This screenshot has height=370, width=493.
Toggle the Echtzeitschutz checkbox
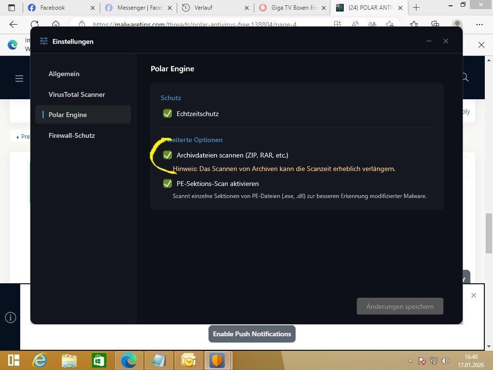[168, 114]
